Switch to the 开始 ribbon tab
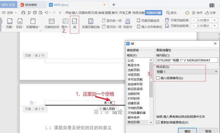Viewport: 220px width, 133px height. [x=68, y=13]
